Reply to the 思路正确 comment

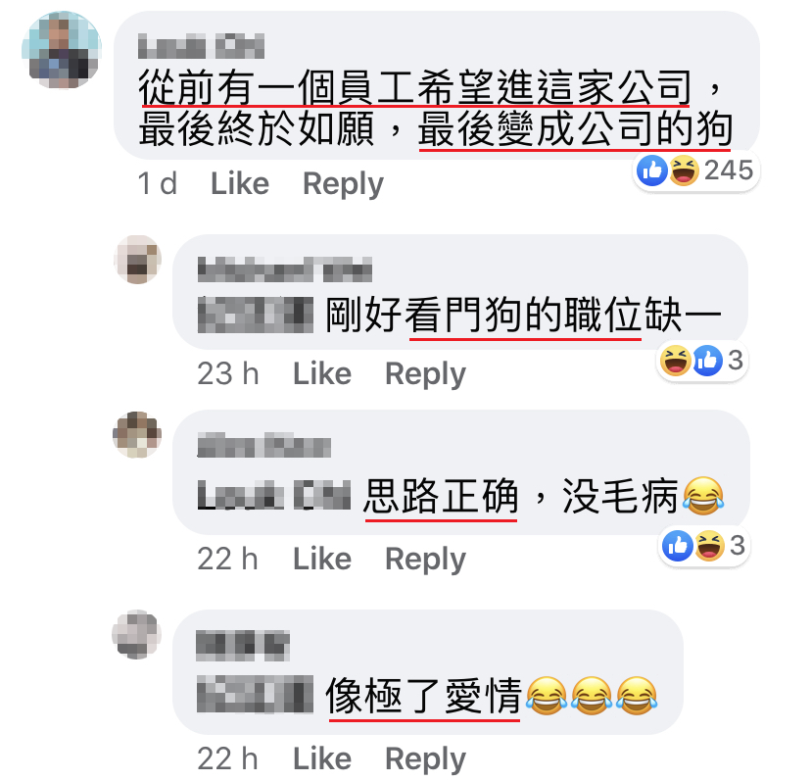click(425, 560)
